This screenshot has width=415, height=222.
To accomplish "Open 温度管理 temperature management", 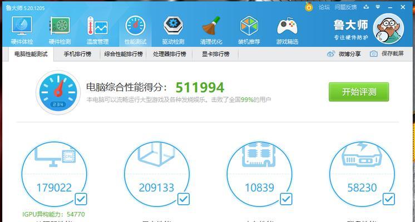I will click(x=97, y=30).
